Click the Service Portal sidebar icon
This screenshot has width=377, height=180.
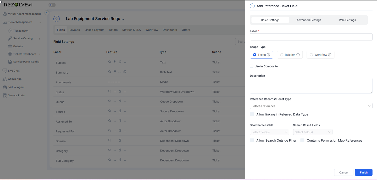[x=5, y=95]
